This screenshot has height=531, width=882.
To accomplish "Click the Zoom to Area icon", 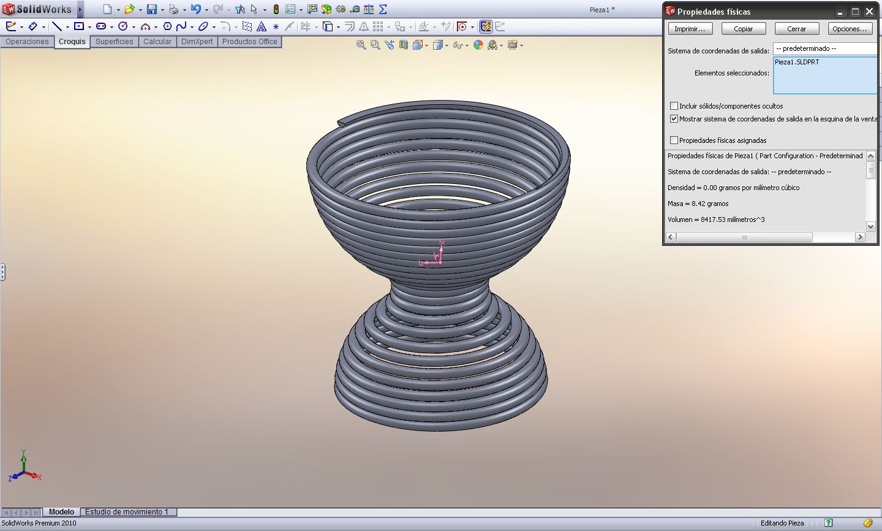I will coord(375,45).
